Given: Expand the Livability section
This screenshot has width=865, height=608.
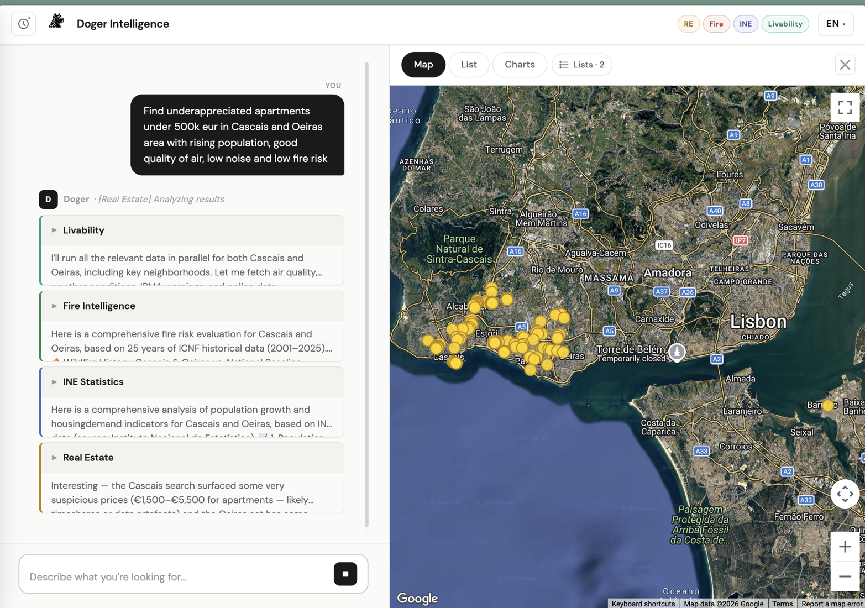Looking at the screenshot, I should tap(192, 230).
